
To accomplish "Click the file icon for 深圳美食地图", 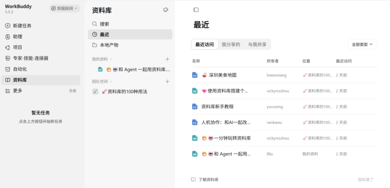I will pyautogui.click(x=195, y=75).
